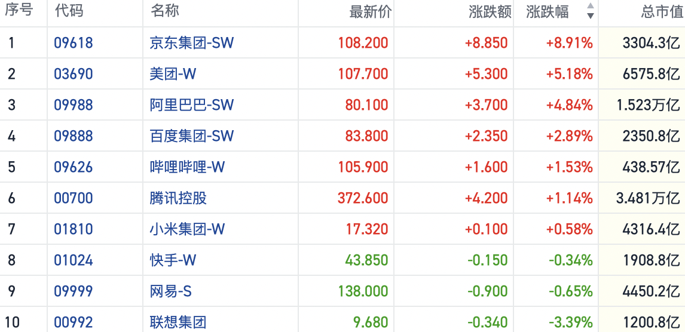Open stock code 09626
Viewport: 685px width, 332px height.
pos(74,167)
